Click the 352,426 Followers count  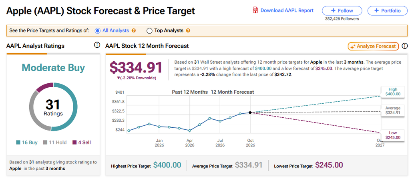coord(342,19)
